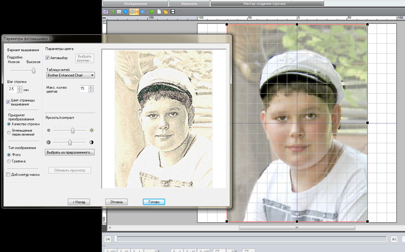The width and height of the screenshot is (405, 252).
Task: Click the stitch pattern icon at toolbar start
Action: click(x=106, y=12)
